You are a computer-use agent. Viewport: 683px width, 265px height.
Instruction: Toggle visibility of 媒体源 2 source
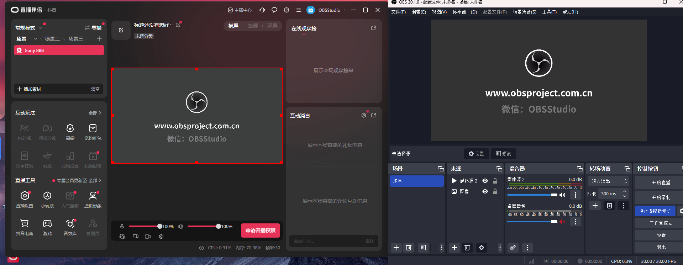pyautogui.click(x=485, y=181)
